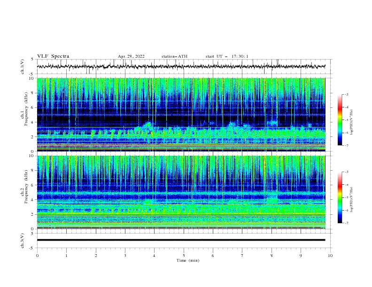Click the ch.1(V) waveform axis label
This screenshot has width=372, height=287.
click(23, 67)
